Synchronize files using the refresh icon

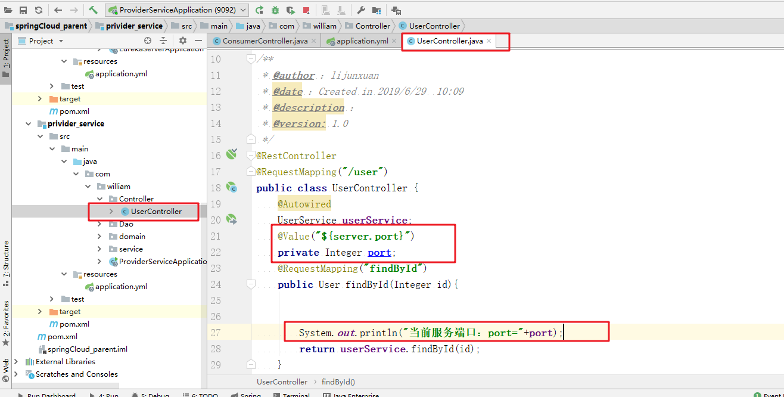coord(39,10)
